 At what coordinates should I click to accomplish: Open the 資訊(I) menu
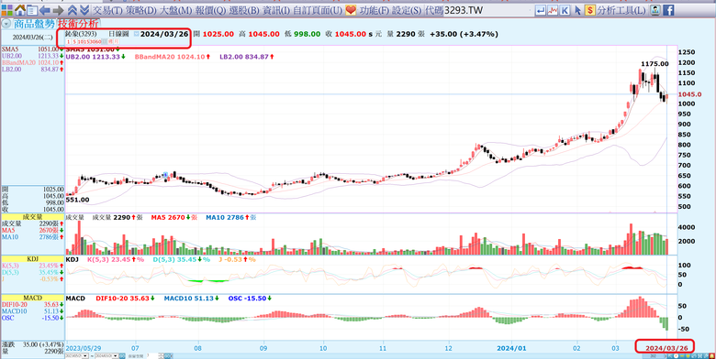(275, 10)
